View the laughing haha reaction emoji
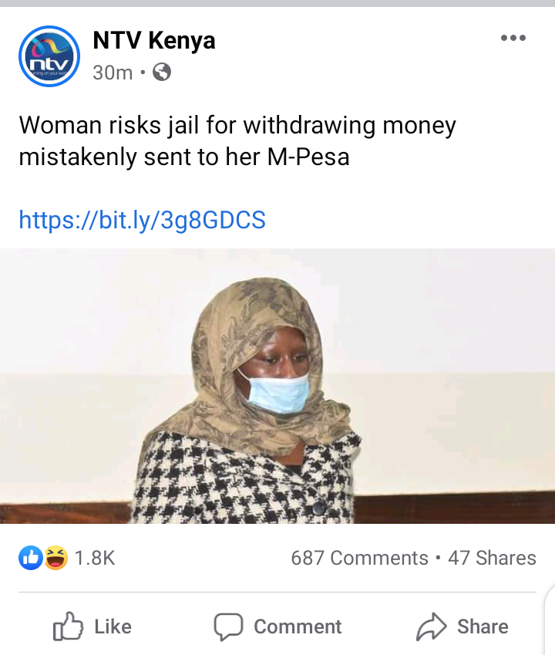Viewport: 555px width, 655px height. pyautogui.click(x=56, y=558)
